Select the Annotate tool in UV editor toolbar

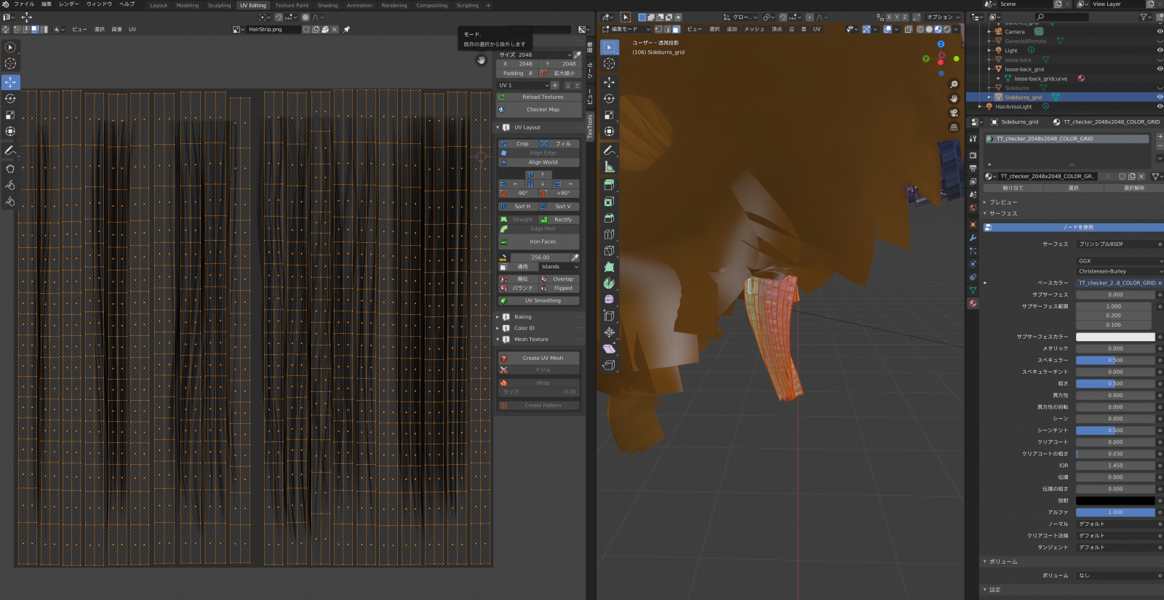pyautogui.click(x=10, y=151)
